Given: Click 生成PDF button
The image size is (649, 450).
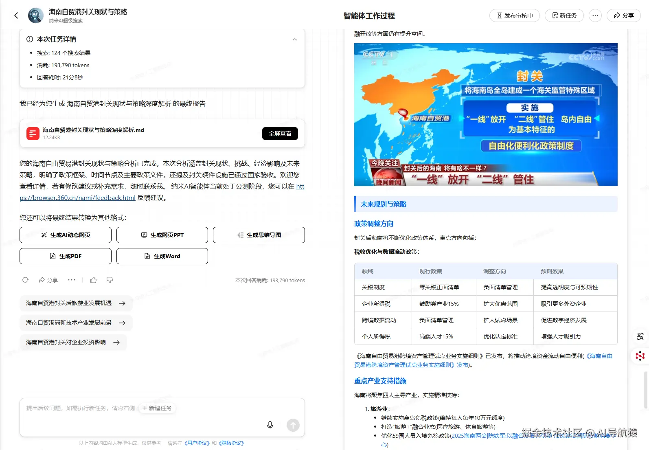Looking at the screenshot, I should click(x=66, y=256).
